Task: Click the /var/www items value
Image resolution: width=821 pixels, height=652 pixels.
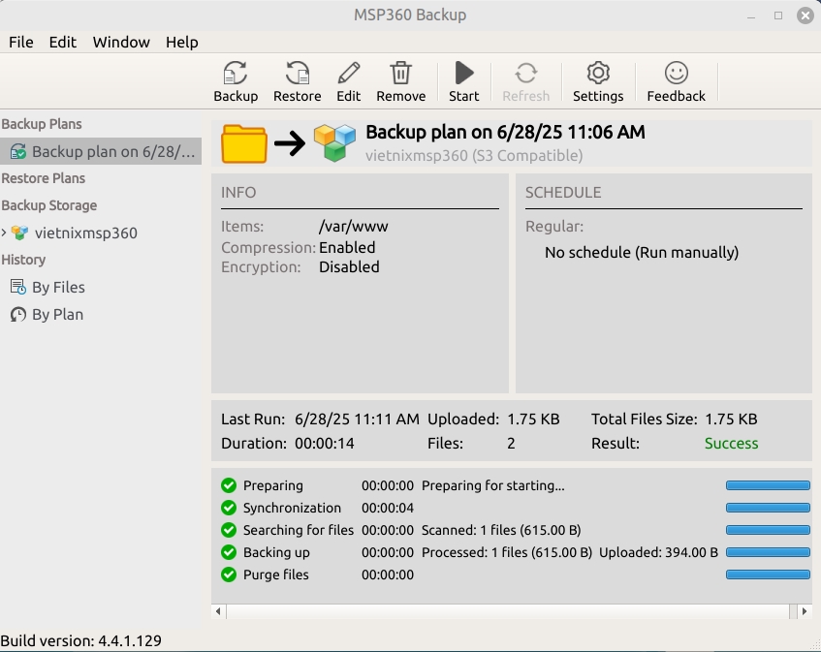Action: click(x=354, y=226)
